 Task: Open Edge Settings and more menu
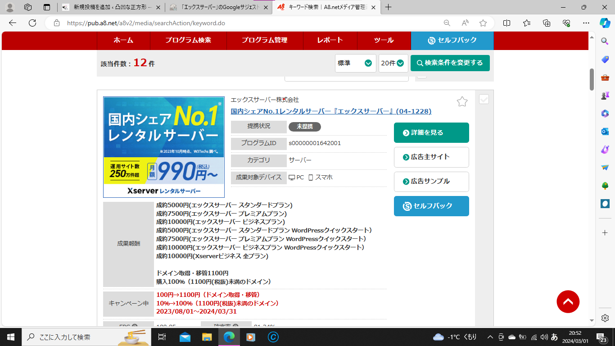[586, 23]
